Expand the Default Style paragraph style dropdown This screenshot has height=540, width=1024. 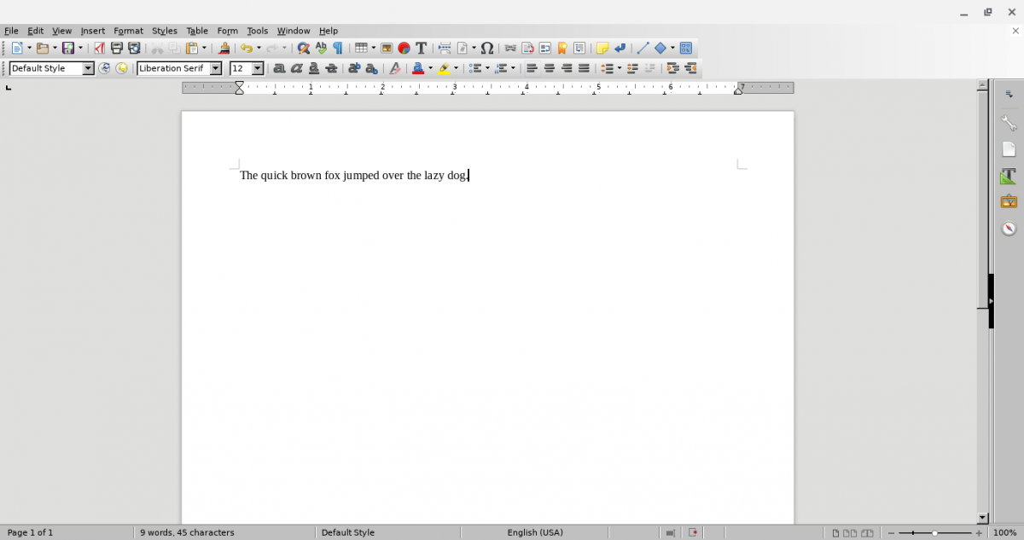(x=88, y=68)
